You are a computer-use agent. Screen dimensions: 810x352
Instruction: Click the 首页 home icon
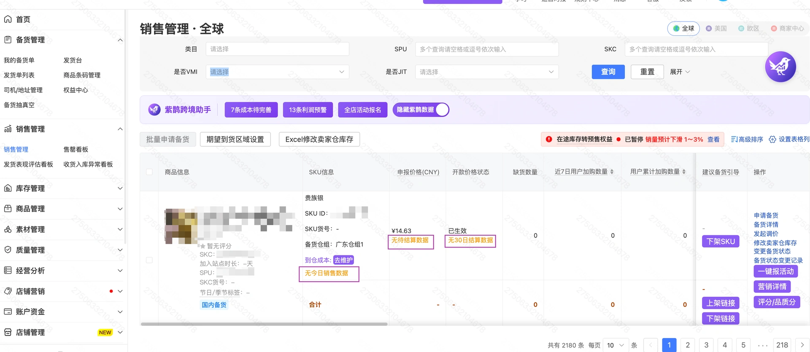coord(8,19)
